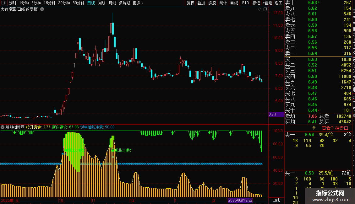Click the 买三 volume 6254
355x204 pixels.
pos(346,71)
